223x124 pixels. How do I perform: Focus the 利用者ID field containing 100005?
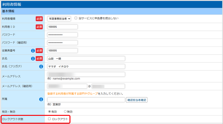pos(63,27)
